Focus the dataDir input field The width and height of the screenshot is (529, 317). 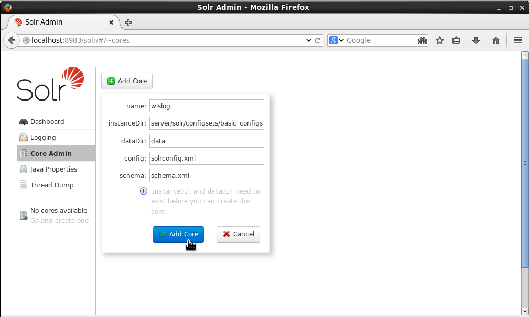click(207, 141)
